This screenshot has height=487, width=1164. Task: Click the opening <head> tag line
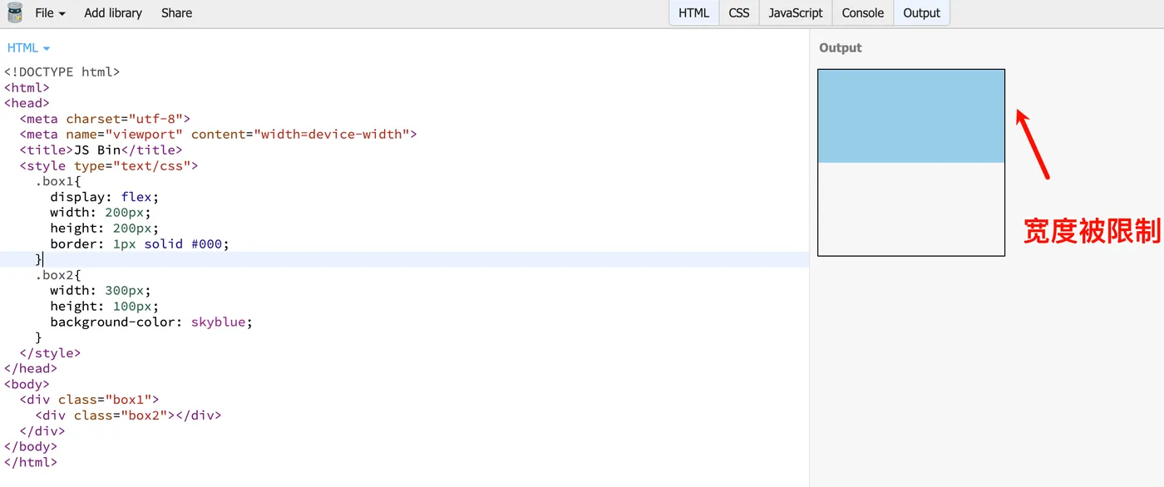coord(27,103)
